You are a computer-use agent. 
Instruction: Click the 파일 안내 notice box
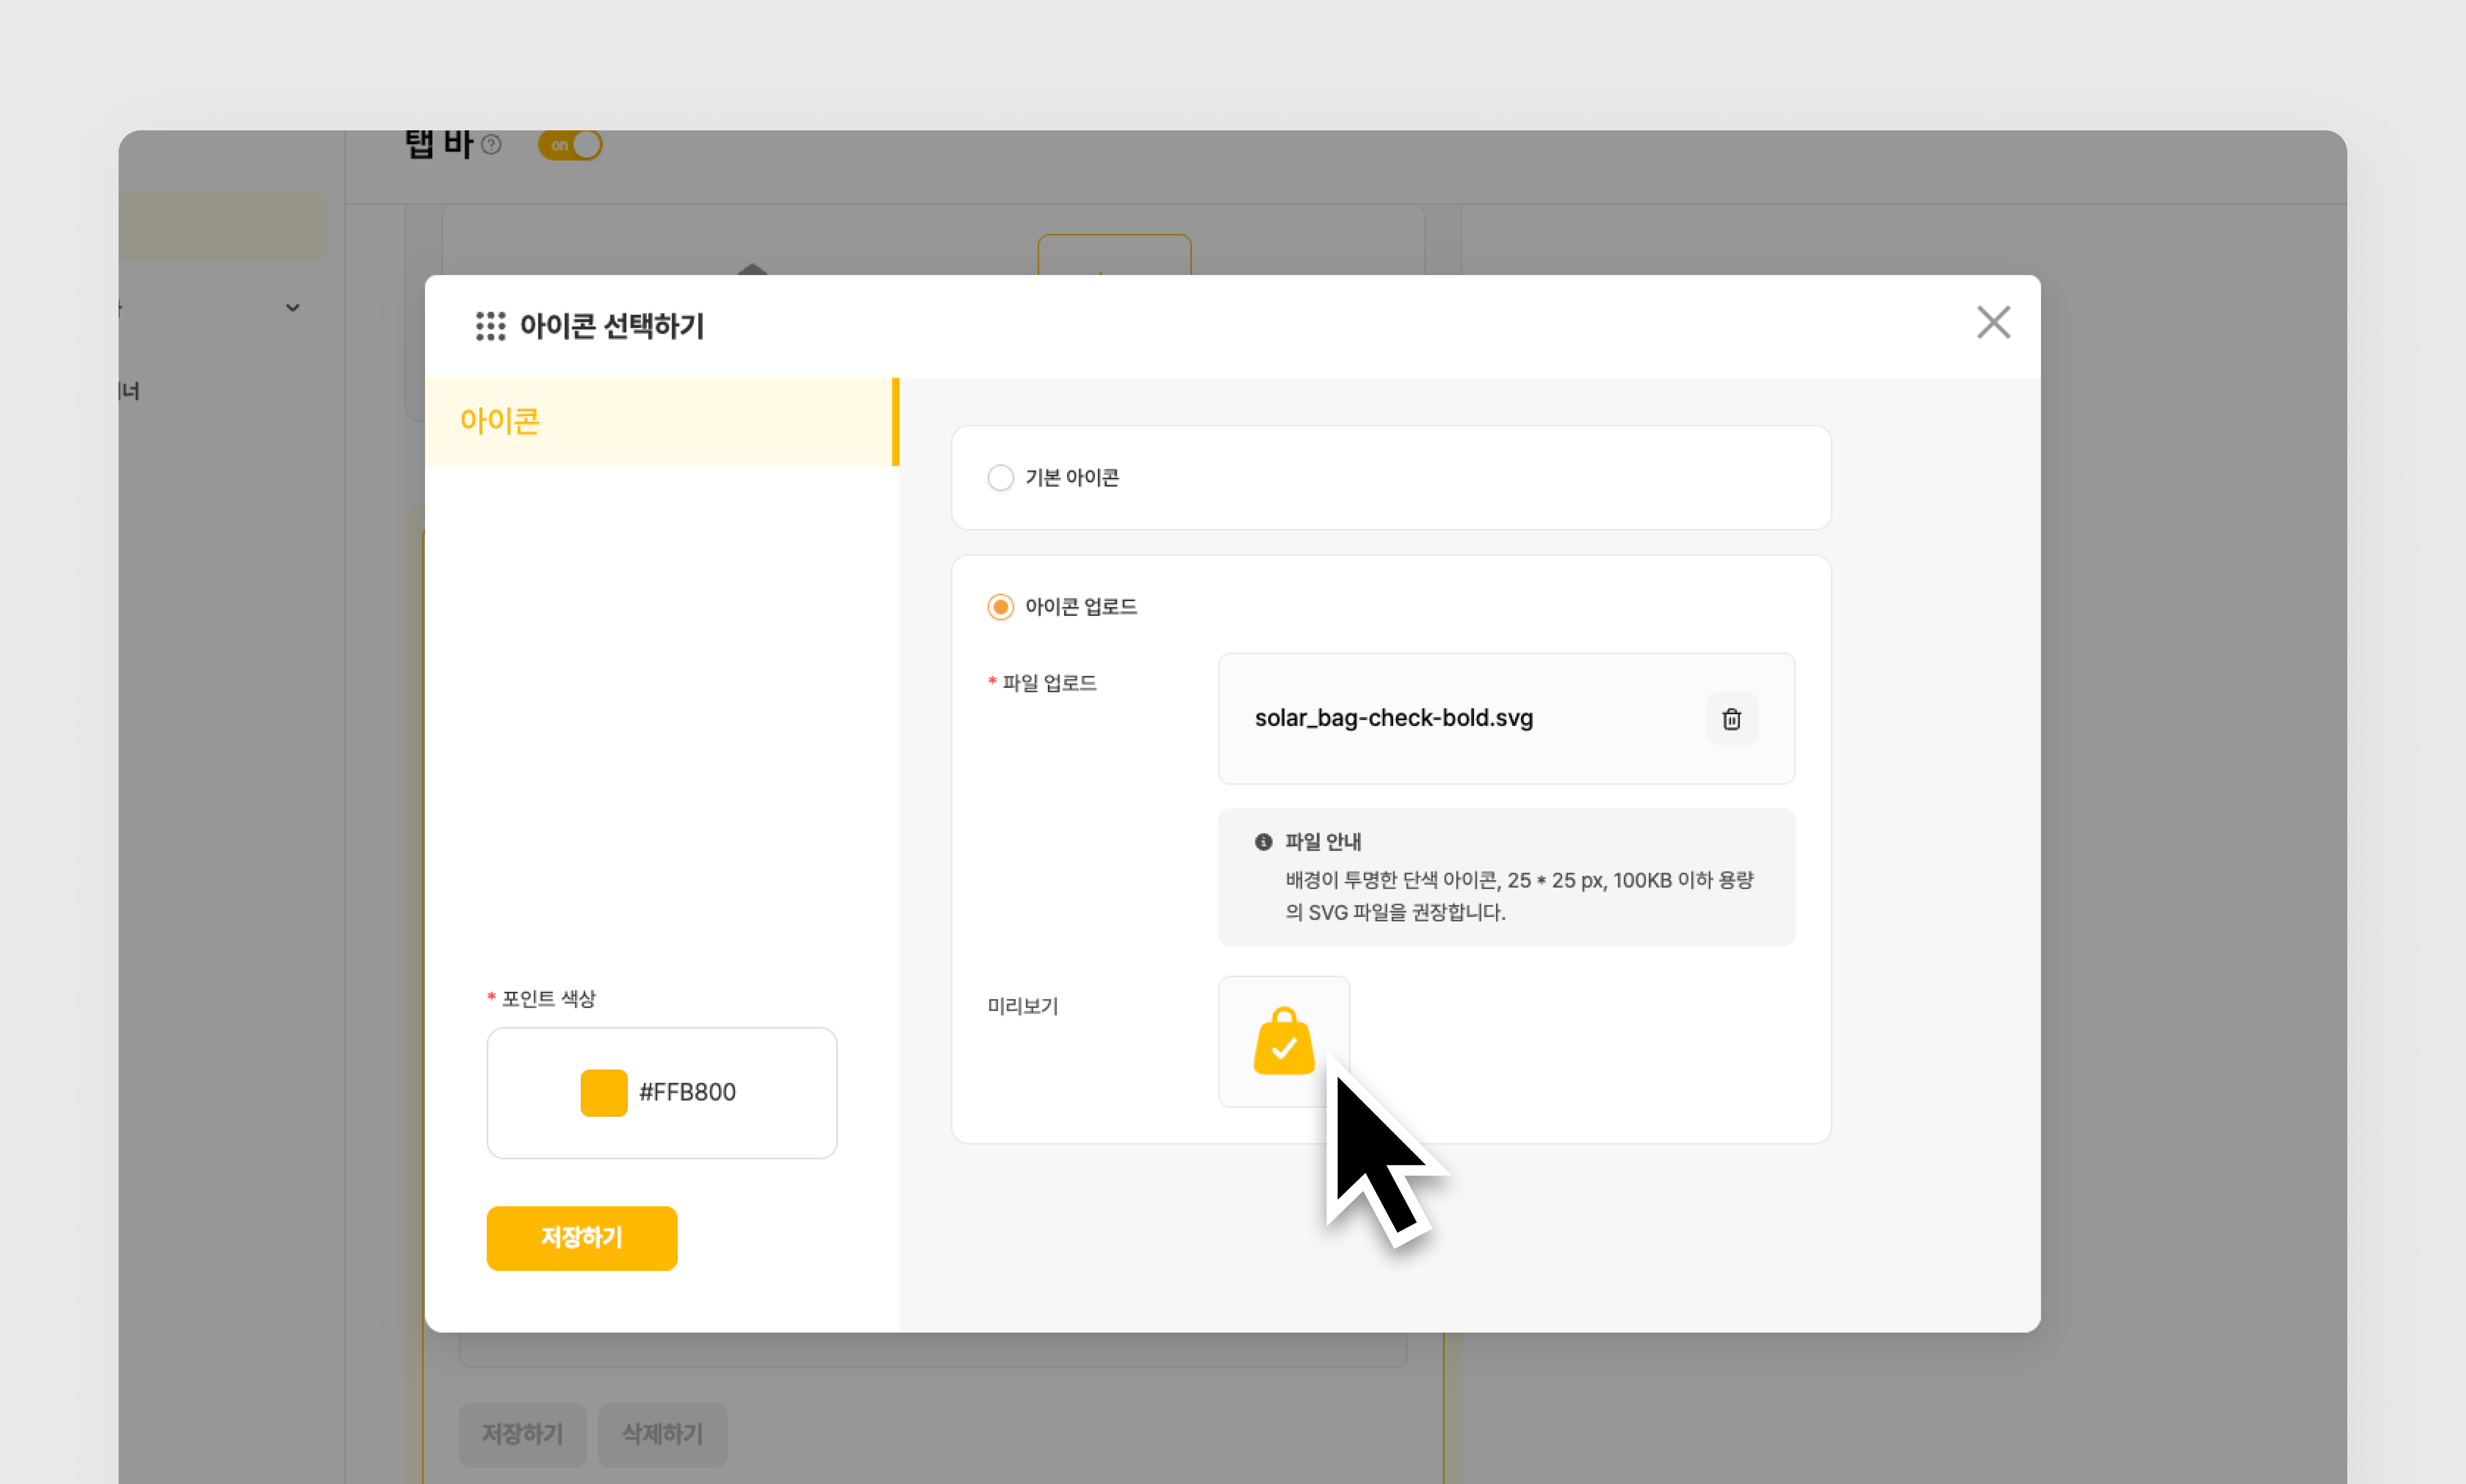pos(1505,877)
